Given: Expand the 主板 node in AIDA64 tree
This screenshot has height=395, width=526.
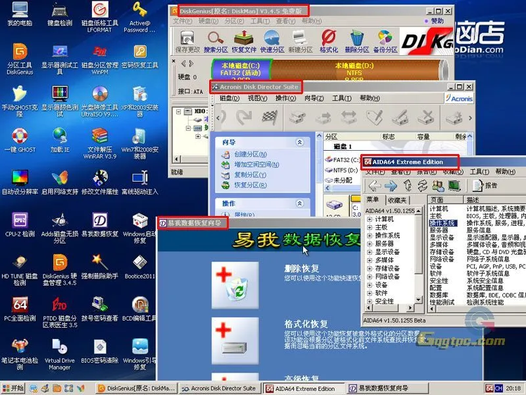Looking at the screenshot, I should pos(370,227).
